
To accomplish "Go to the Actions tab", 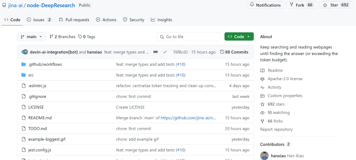I will pyautogui.click(x=106, y=20).
